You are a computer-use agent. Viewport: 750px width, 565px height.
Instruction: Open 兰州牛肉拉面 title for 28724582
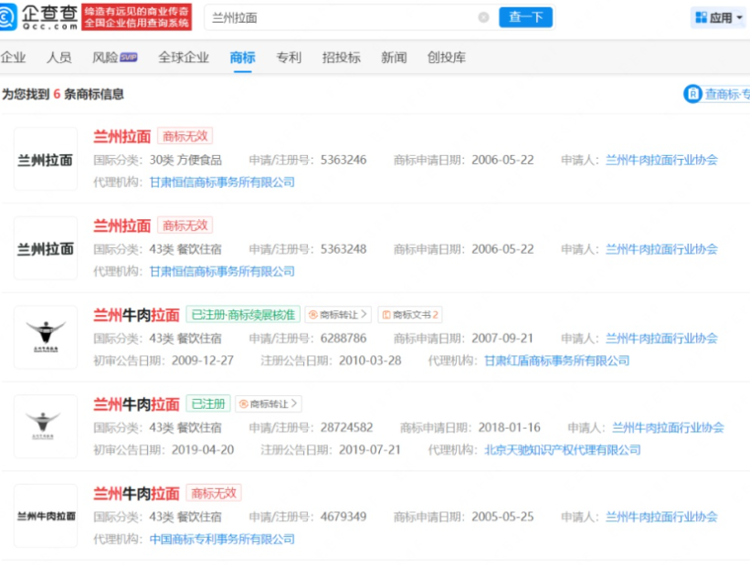[x=136, y=404]
